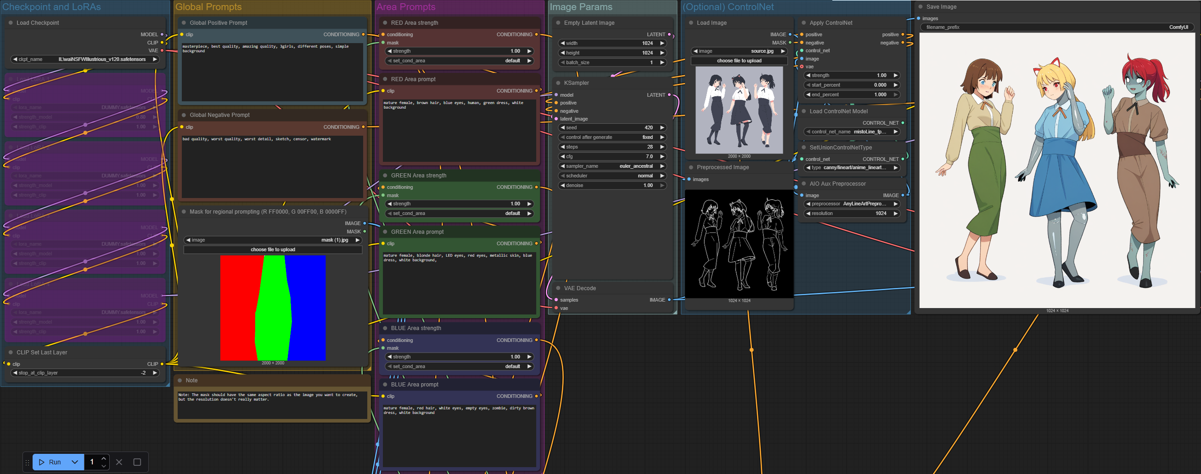Open the sampler_name euler_ancestral dropdown
Image resolution: width=1201 pixels, height=474 pixels.
tap(612, 166)
